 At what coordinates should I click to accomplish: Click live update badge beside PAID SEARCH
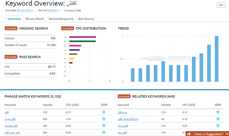click(11, 57)
